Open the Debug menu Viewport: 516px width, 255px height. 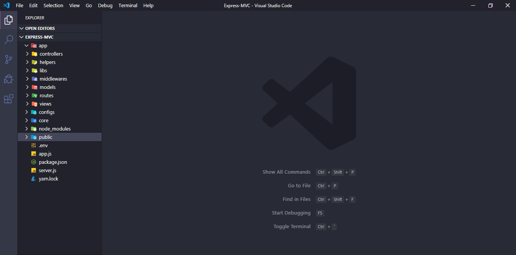[105, 5]
